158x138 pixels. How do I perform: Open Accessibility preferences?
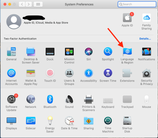[89, 73]
